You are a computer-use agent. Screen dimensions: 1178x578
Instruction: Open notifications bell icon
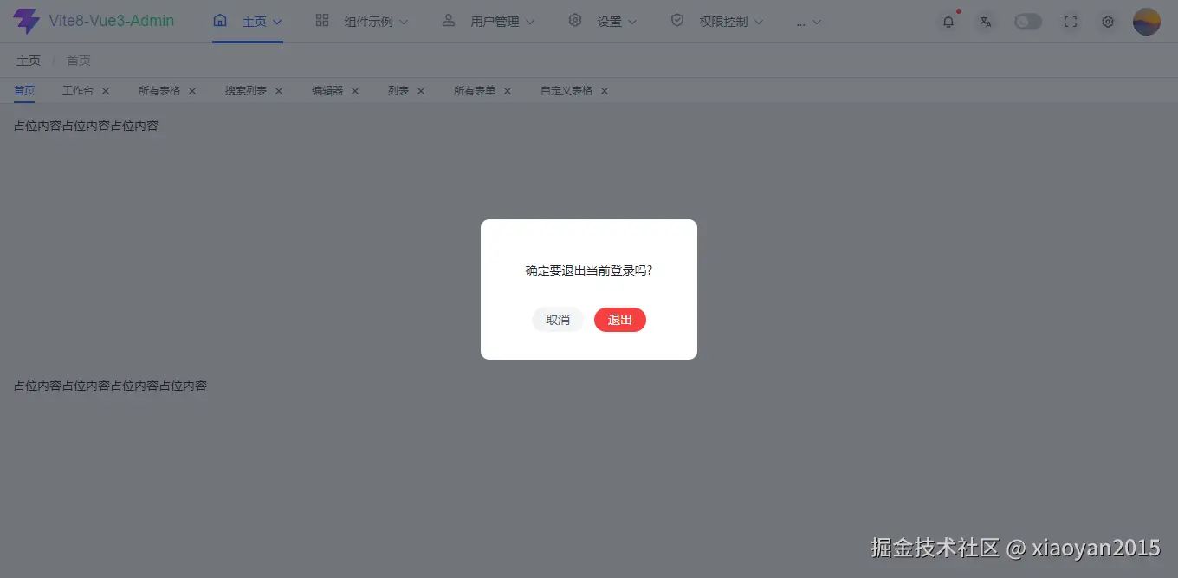pyautogui.click(x=949, y=22)
